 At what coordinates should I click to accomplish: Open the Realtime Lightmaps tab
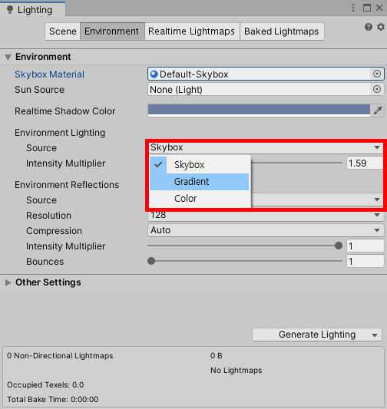click(x=192, y=31)
